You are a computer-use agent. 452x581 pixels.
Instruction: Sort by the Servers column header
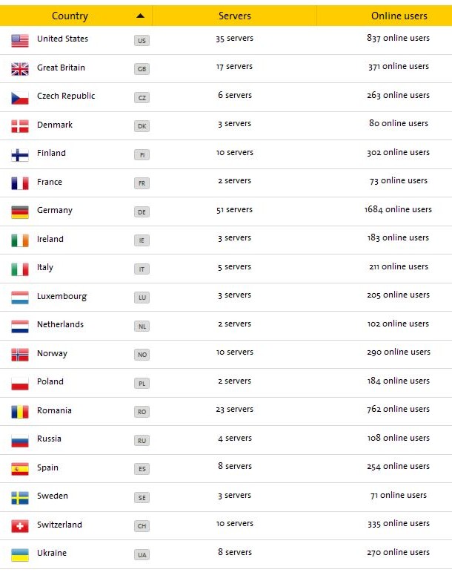pos(234,16)
